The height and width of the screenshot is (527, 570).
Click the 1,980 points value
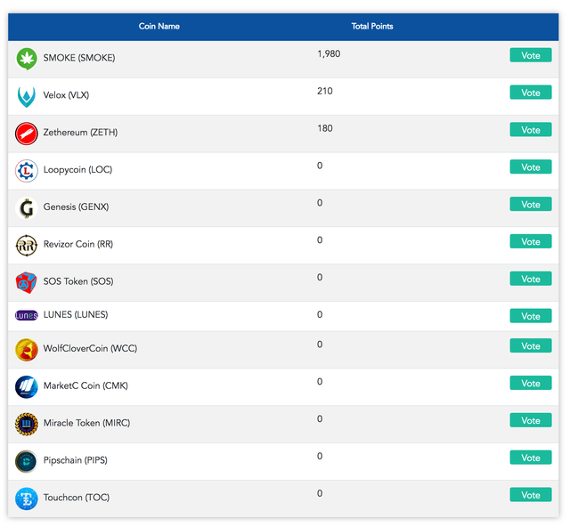click(x=329, y=53)
